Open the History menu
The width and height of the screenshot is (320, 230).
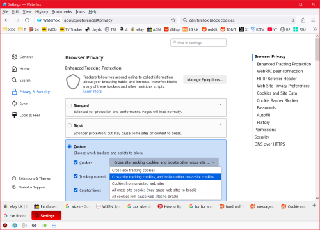coord(42,11)
